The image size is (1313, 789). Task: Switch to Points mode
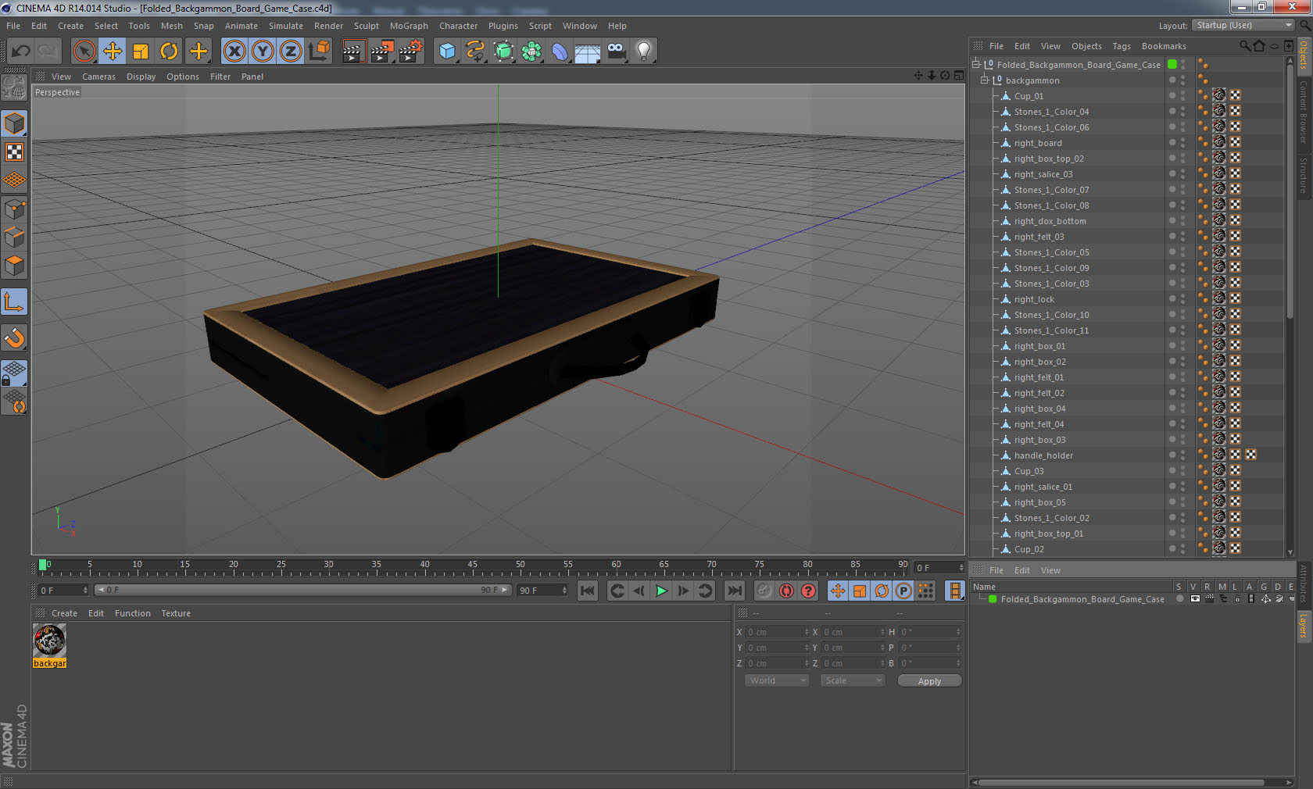coord(15,209)
